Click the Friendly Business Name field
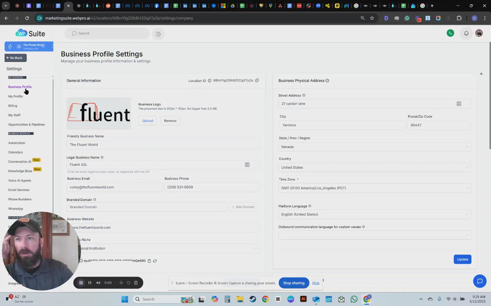The width and height of the screenshot is (491, 306). coord(163,144)
